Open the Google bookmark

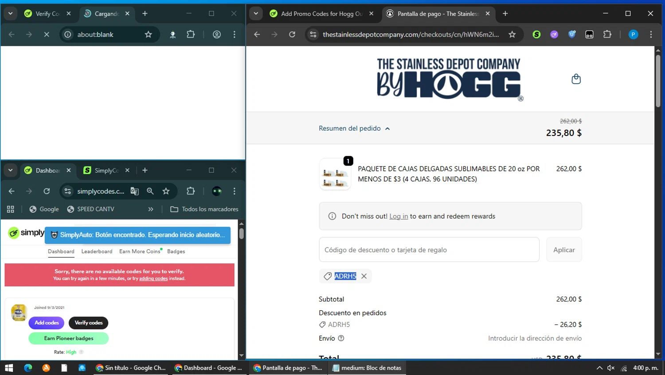point(44,209)
